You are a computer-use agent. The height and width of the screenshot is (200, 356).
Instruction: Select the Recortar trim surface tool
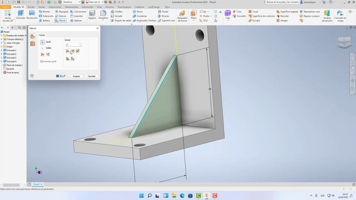tap(283, 16)
